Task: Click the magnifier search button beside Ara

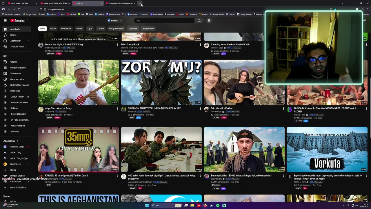Action: tap(199, 21)
